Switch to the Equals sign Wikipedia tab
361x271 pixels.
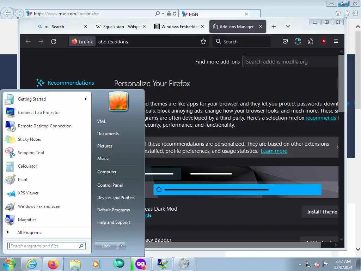click(121, 26)
